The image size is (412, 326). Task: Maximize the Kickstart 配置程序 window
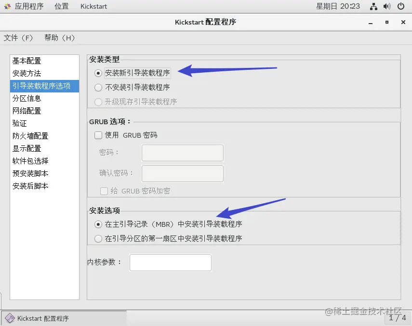pos(387,22)
